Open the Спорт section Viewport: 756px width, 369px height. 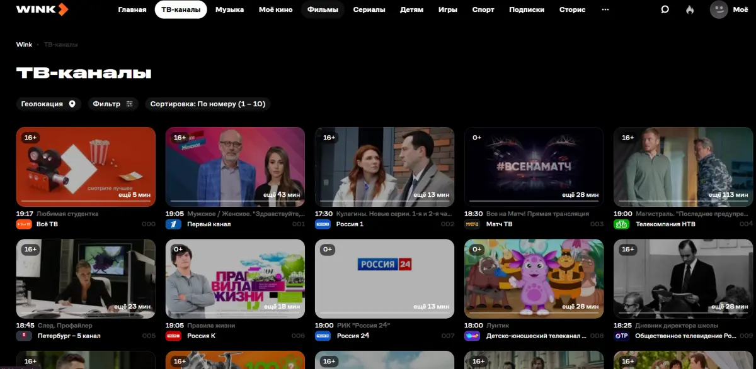click(484, 9)
